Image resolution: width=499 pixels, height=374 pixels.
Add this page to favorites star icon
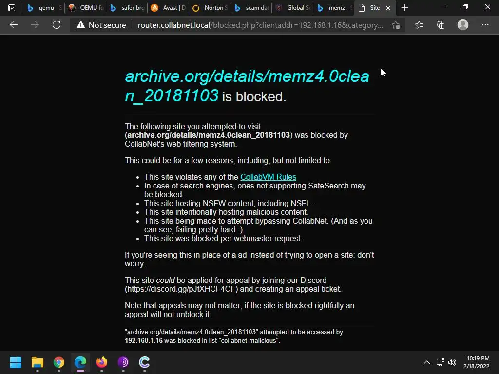click(x=396, y=25)
